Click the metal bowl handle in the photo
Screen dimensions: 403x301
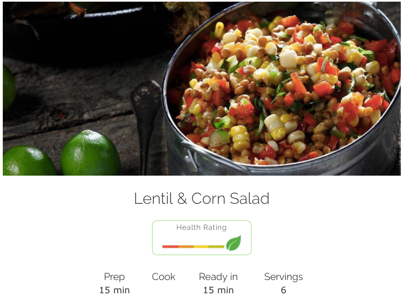[x=190, y=157]
